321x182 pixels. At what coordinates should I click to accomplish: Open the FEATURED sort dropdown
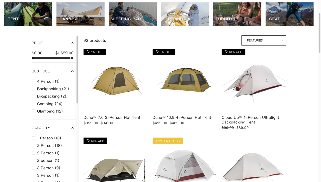pyautogui.click(x=264, y=40)
